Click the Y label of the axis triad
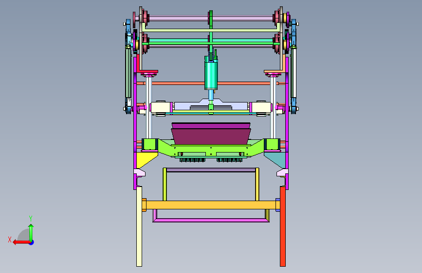The height and width of the screenshot is (273, 422). point(31,219)
